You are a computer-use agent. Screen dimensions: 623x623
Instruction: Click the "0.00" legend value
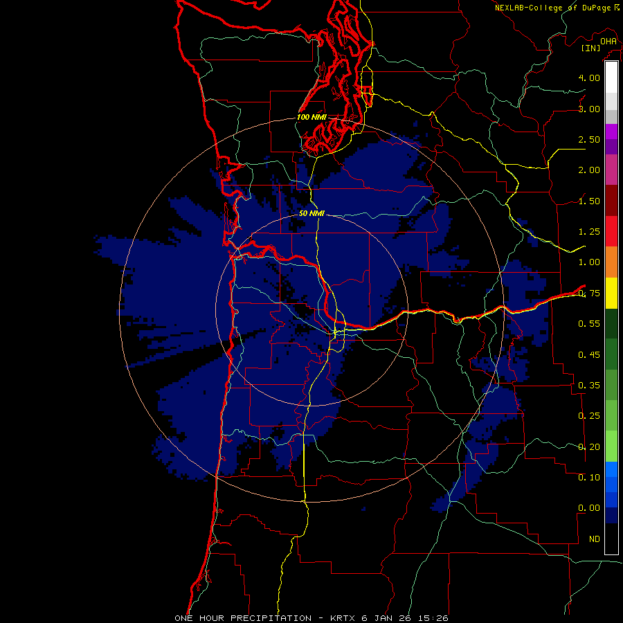pyautogui.click(x=589, y=508)
